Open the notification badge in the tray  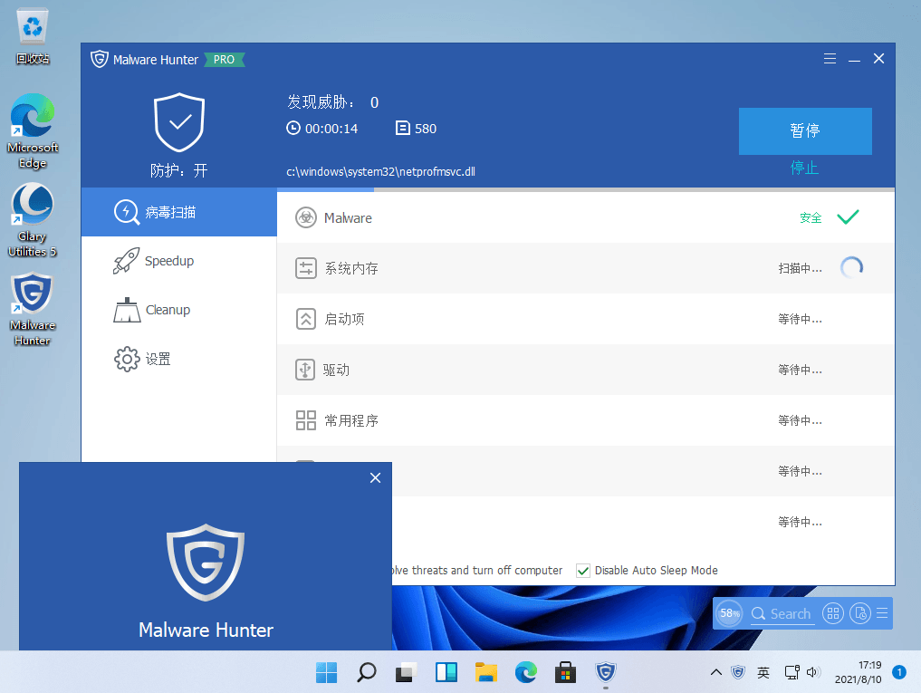[x=899, y=672]
